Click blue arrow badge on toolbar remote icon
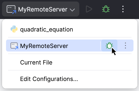The image size is (139, 91). (14, 12)
